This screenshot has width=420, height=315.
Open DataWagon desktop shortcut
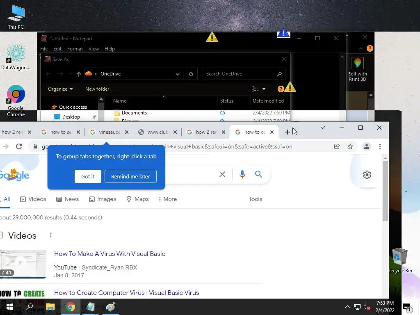click(x=16, y=57)
